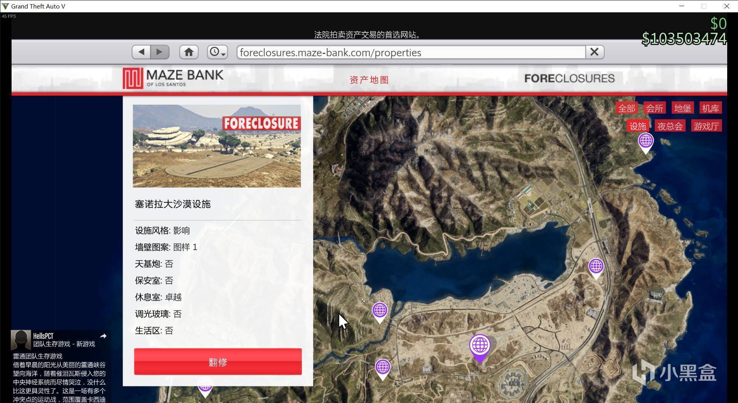This screenshot has height=403, width=738.
Task: Click the 调光玻璃: 否 row
Action: click(158, 314)
